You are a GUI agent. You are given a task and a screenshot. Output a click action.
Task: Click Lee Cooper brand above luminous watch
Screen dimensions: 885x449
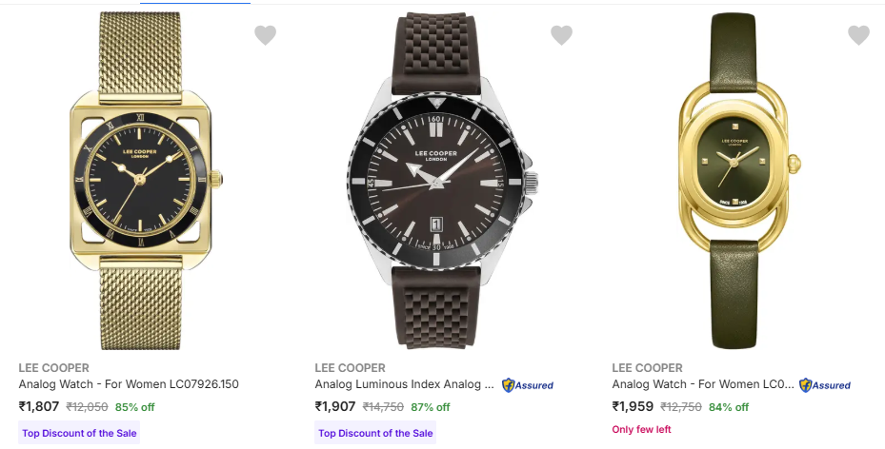coord(351,368)
